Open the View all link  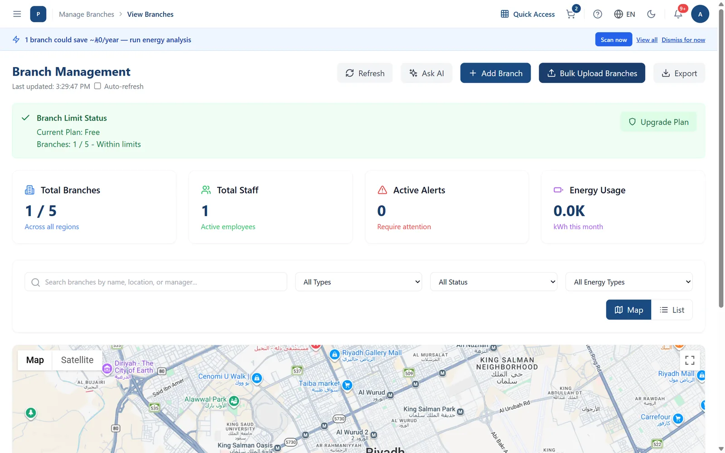point(647,40)
